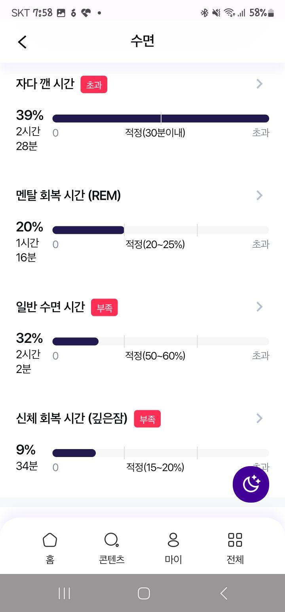
Task: Tap the 수면 page title
Action: [142, 41]
